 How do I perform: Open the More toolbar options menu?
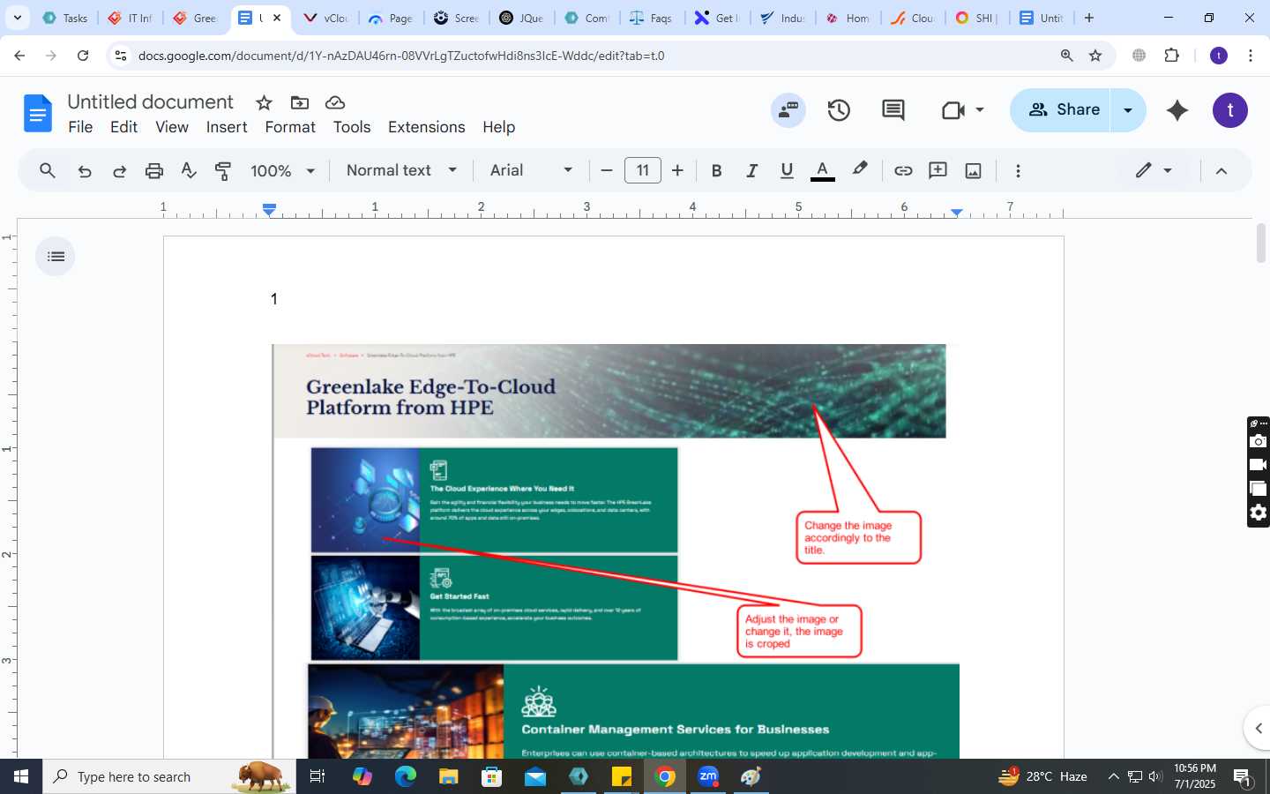coord(1018,170)
